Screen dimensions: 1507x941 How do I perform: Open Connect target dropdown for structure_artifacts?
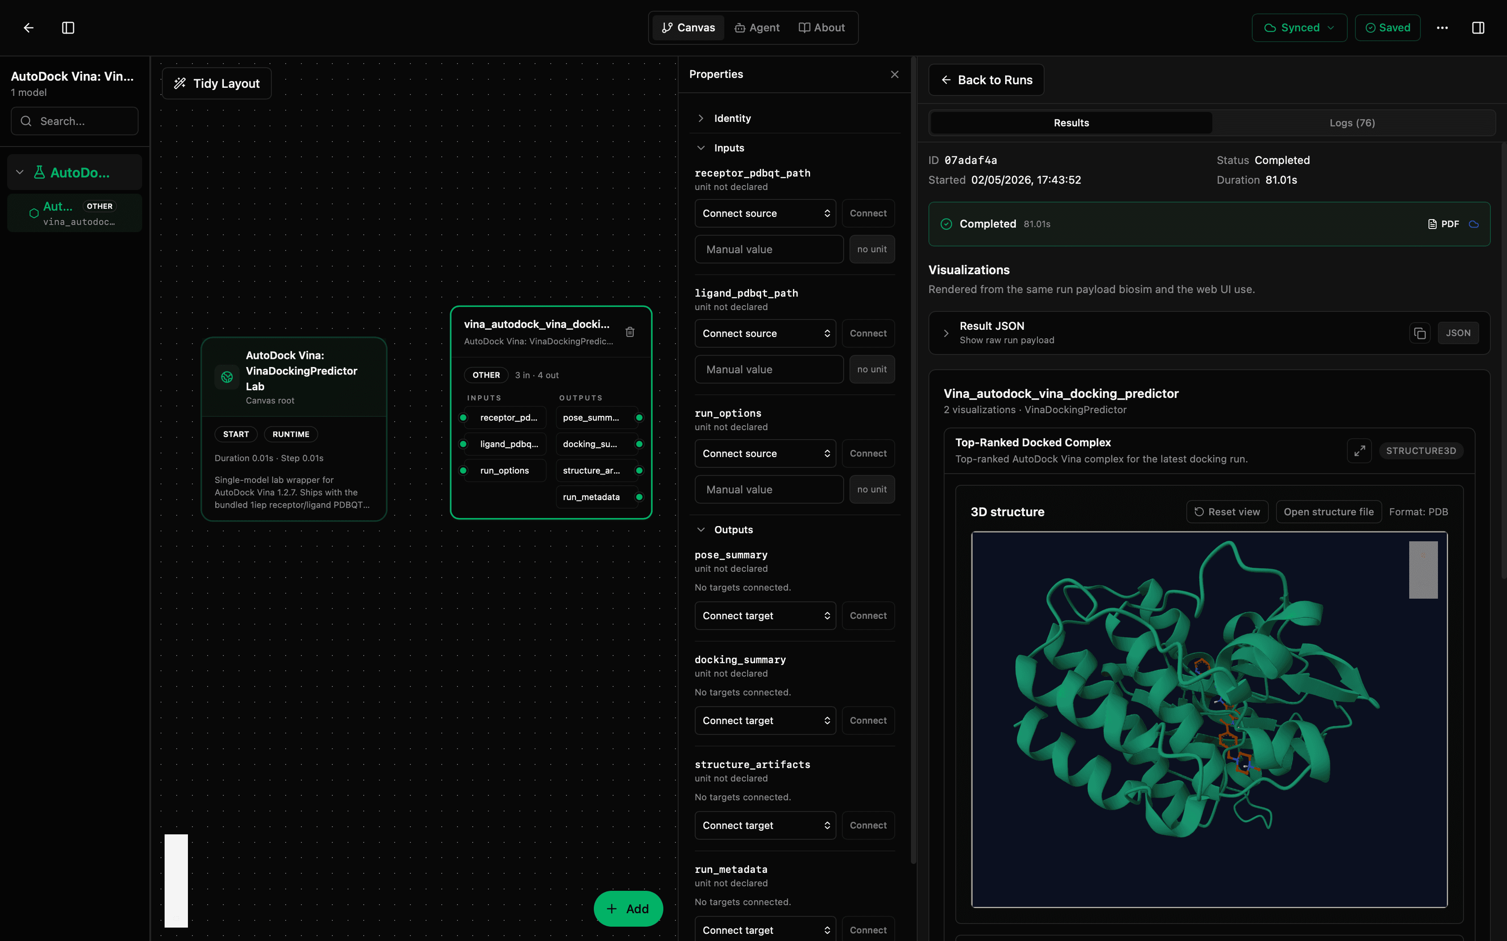[765, 825]
